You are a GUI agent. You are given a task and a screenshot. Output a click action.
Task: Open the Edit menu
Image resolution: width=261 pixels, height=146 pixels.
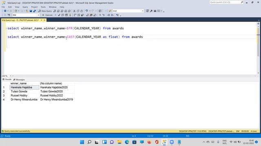[x=10, y=7]
